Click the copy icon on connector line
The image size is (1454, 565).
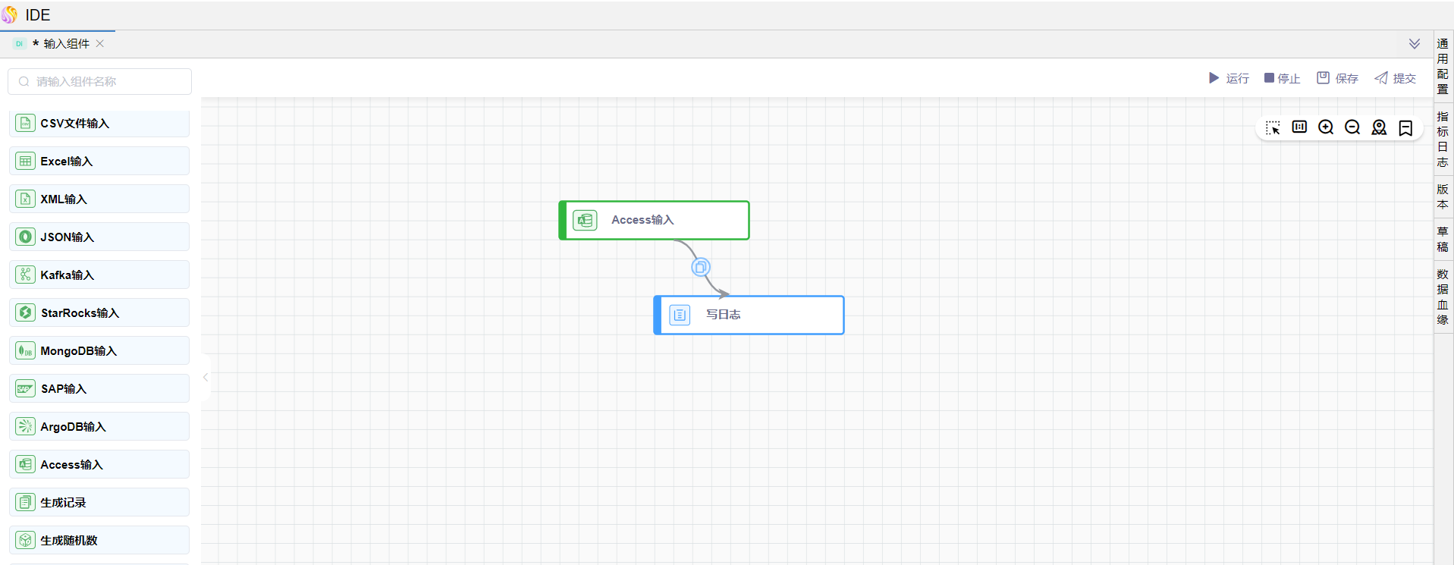pos(701,267)
